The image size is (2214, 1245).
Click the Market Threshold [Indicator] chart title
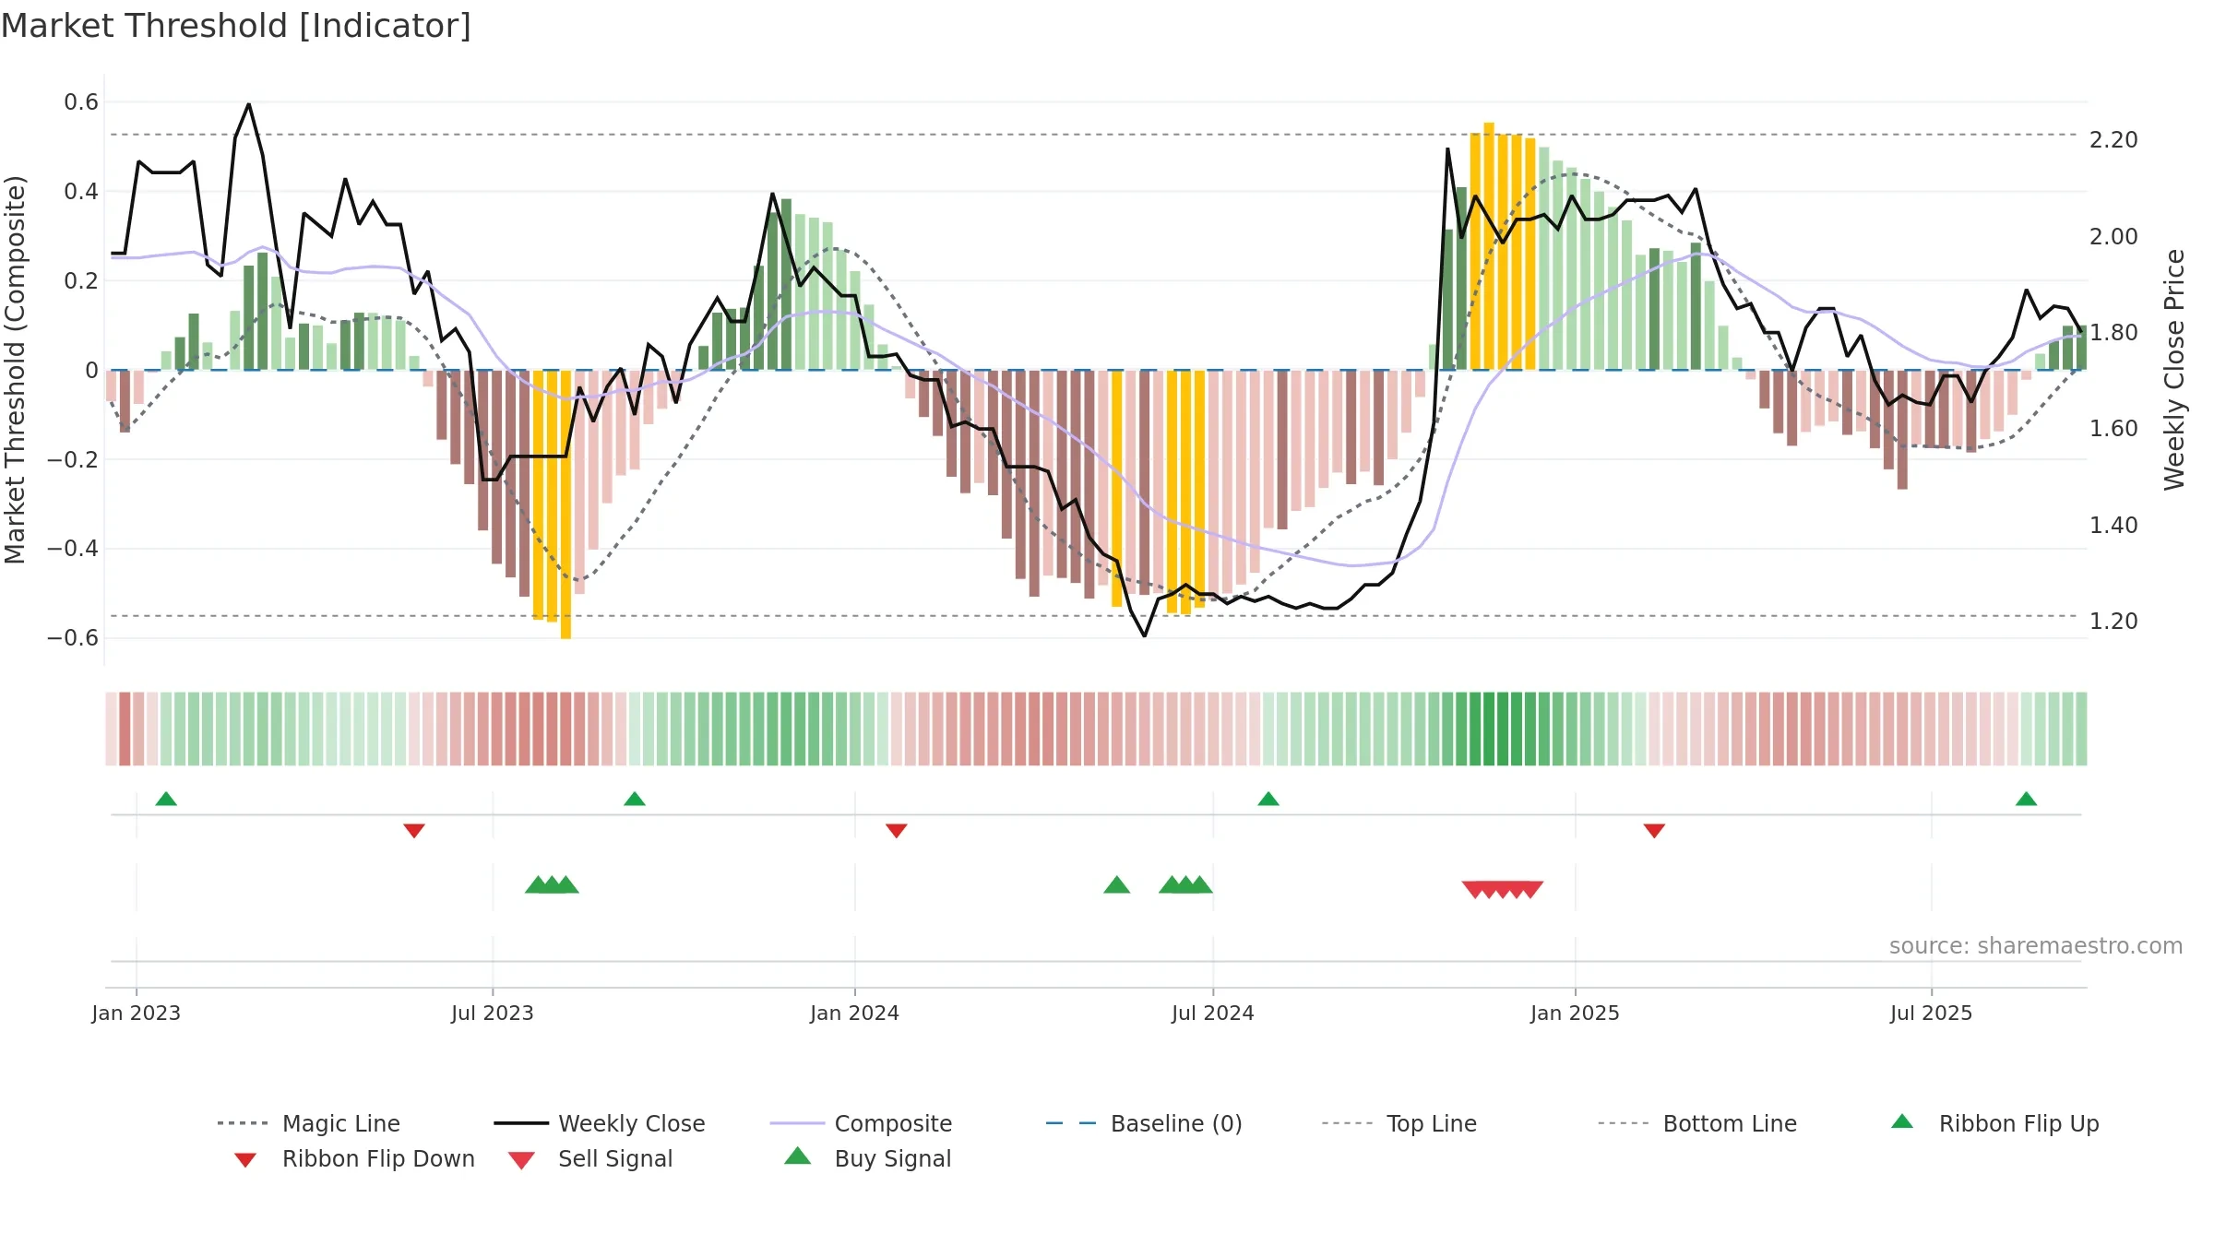[x=236, y=26]
